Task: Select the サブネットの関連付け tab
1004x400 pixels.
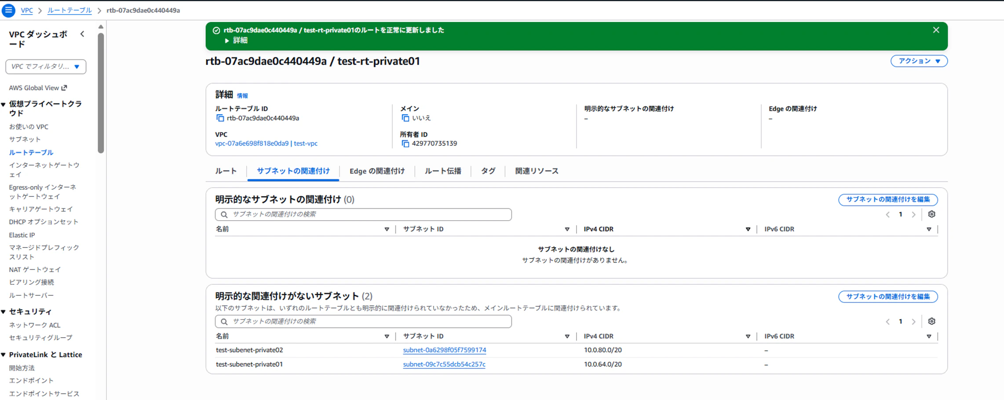Action: 293,171
